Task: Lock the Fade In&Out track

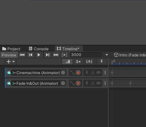Action: coord(93,83)
